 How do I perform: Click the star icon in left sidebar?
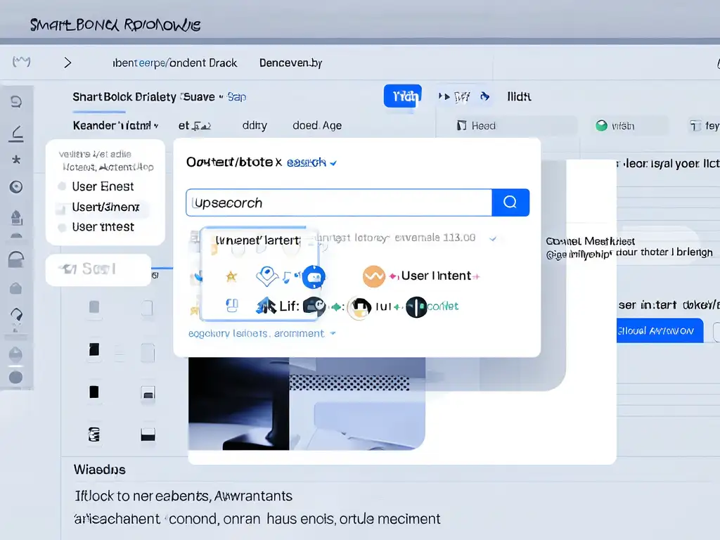click(16, 160)
